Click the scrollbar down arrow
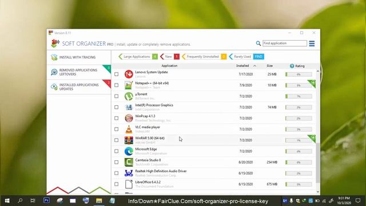 tap(318, 192)
